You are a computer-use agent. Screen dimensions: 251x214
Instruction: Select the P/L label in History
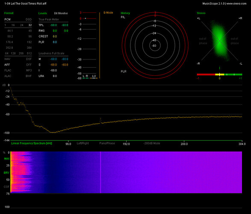(x=123, y=17)
